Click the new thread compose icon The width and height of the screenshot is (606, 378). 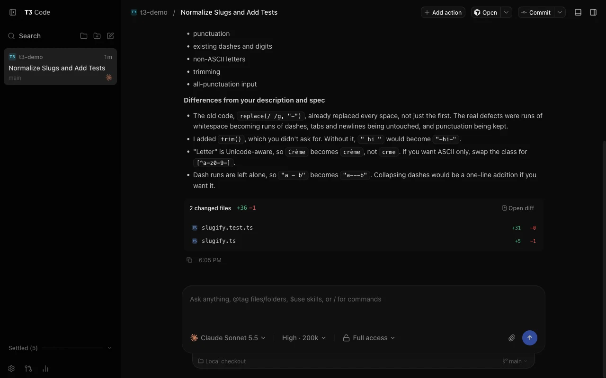pyautogui.click(x=110, y=36)
